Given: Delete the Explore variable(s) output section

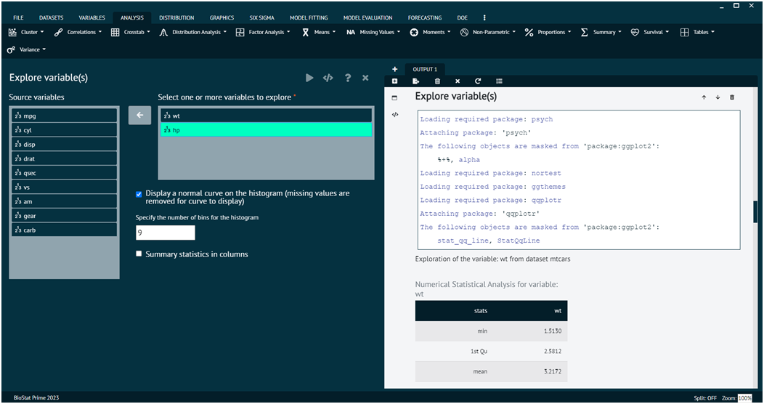Looking at the screenshot, I should coord(732,97).
